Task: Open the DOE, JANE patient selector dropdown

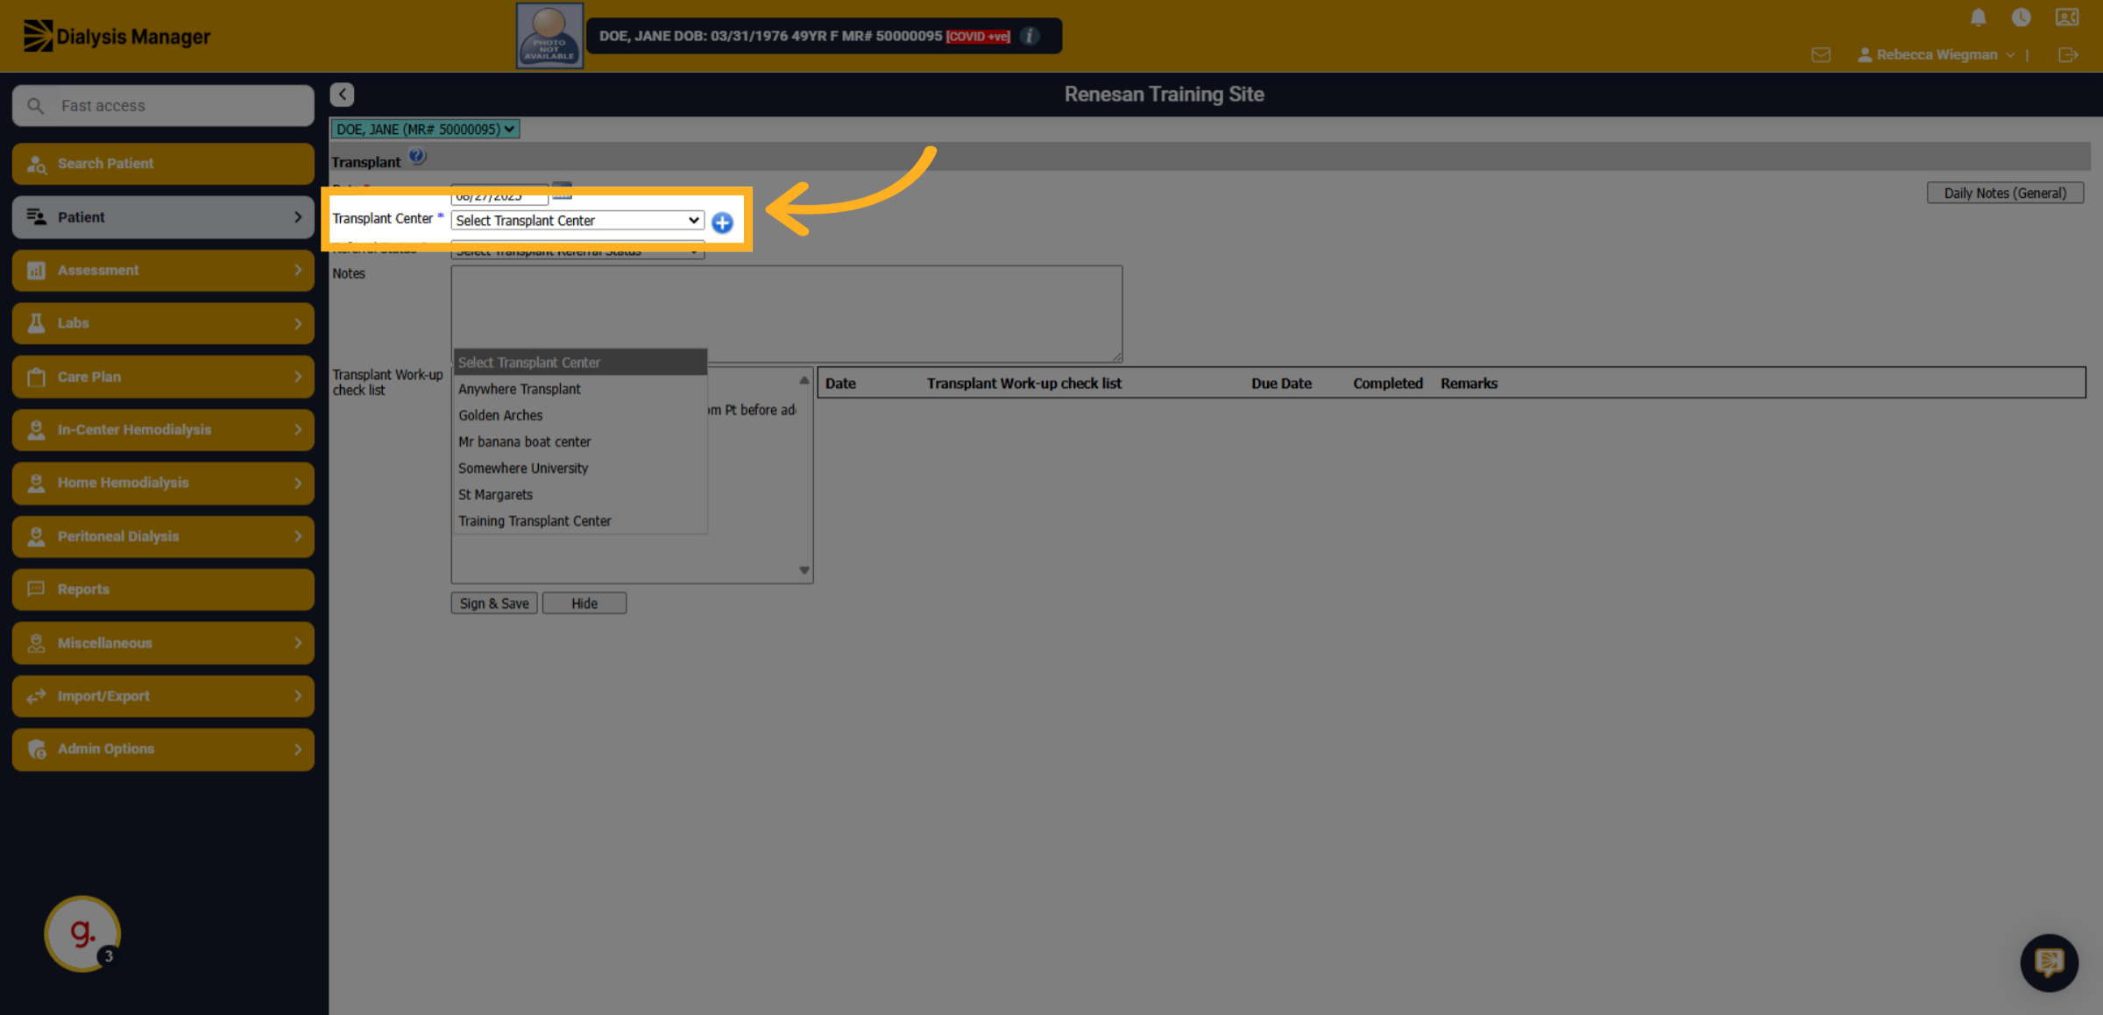Action: [x=425, y=130]
